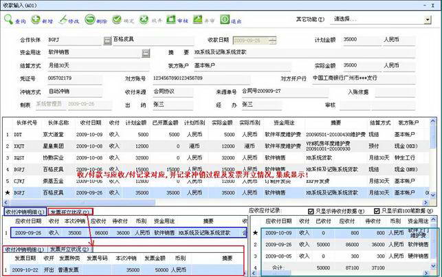The width and height of the screenshot is (442, 277).
Task: Switch to 发票开立状况 tab above 应收付日期 header
Action: 70,212
